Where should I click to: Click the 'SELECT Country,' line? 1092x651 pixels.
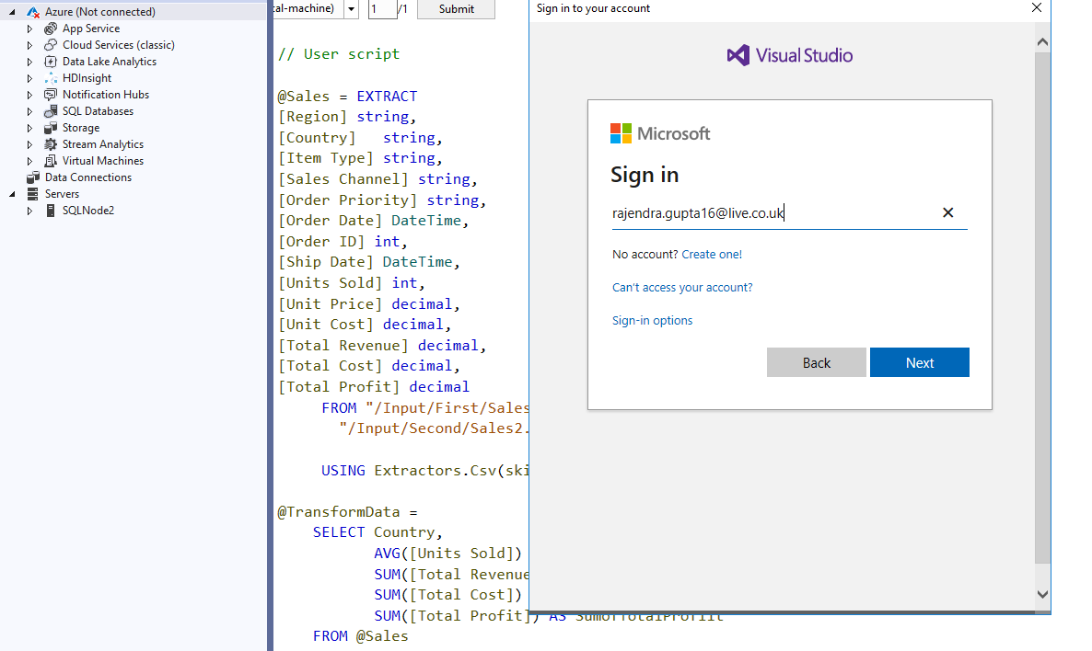(x=378, y=532)
